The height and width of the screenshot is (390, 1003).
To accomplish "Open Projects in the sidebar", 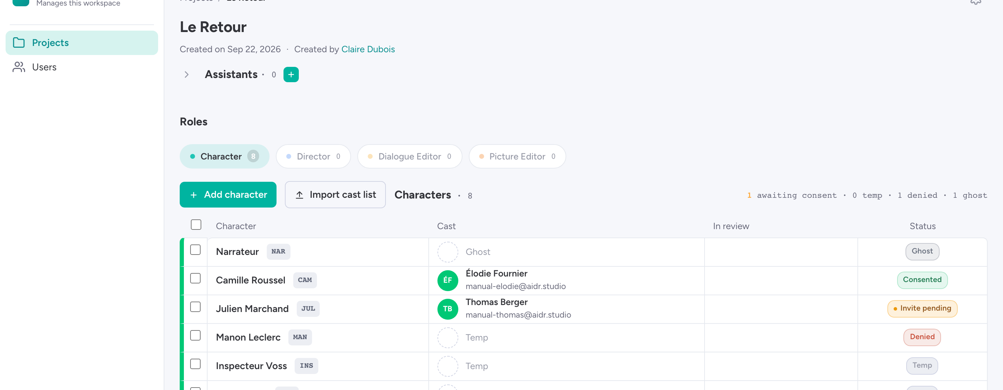I will [82, 43].
